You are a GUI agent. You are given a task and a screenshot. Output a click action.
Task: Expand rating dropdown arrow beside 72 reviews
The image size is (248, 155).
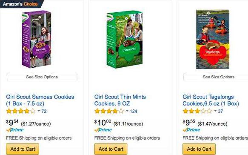[39, 111]
